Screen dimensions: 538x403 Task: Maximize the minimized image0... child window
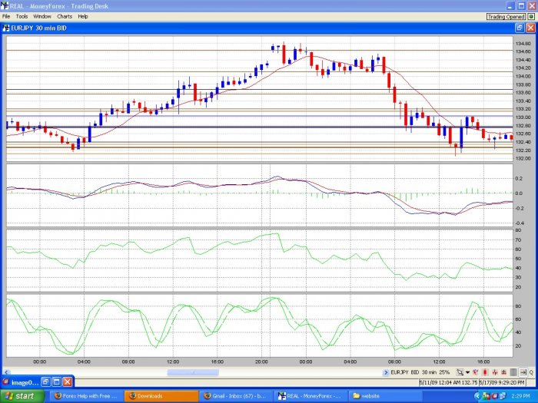56,382
